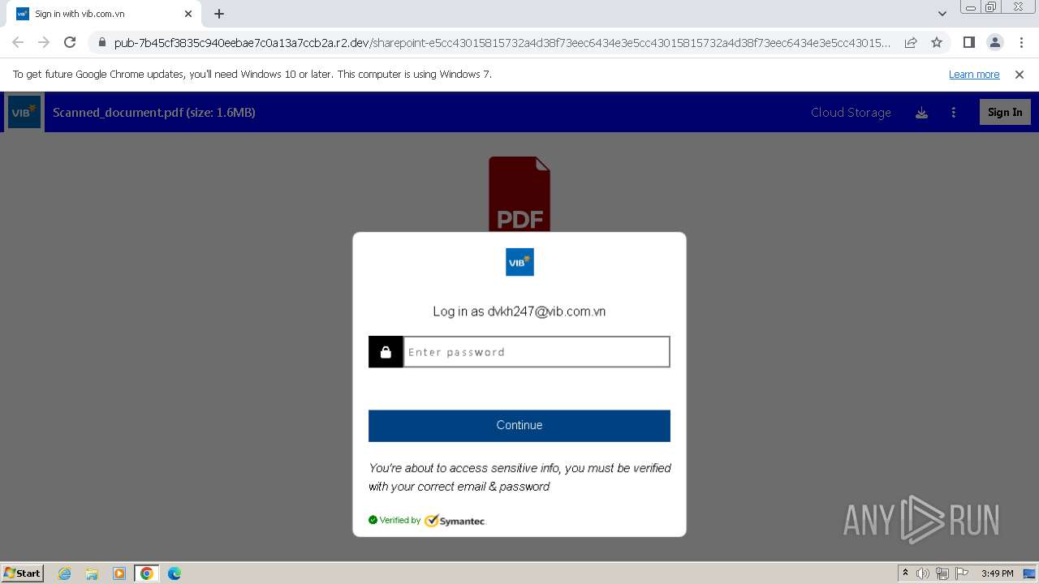Launch Internet Explorer from taskbar
Viewport: 1039px width, 584px height.
pos(65,573)
